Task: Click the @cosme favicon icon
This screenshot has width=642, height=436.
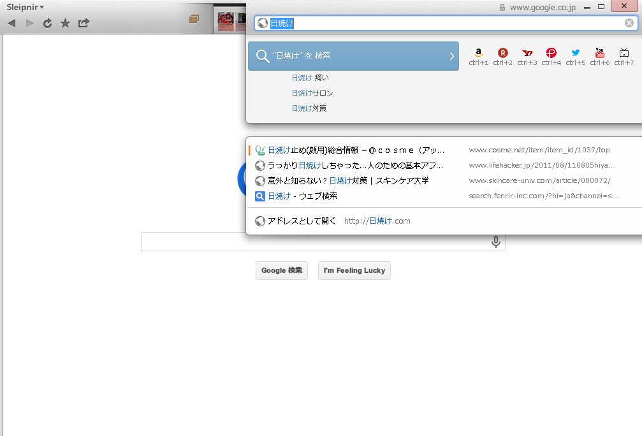Action: point(260,150)
